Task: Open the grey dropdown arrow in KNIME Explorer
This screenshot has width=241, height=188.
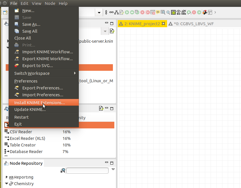Action: [105, 31]
